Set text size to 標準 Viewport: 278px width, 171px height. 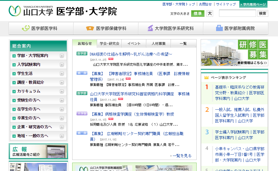pos(198,14)
